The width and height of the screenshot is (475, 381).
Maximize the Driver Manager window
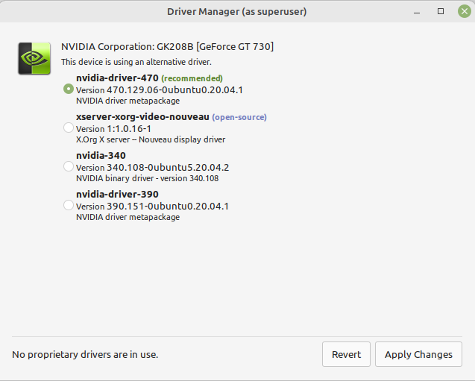441,11
